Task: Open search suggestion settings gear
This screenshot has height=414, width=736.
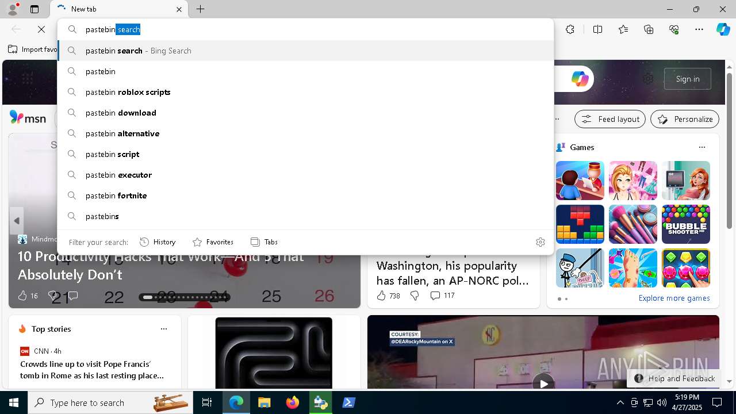Action: point(540,242)
